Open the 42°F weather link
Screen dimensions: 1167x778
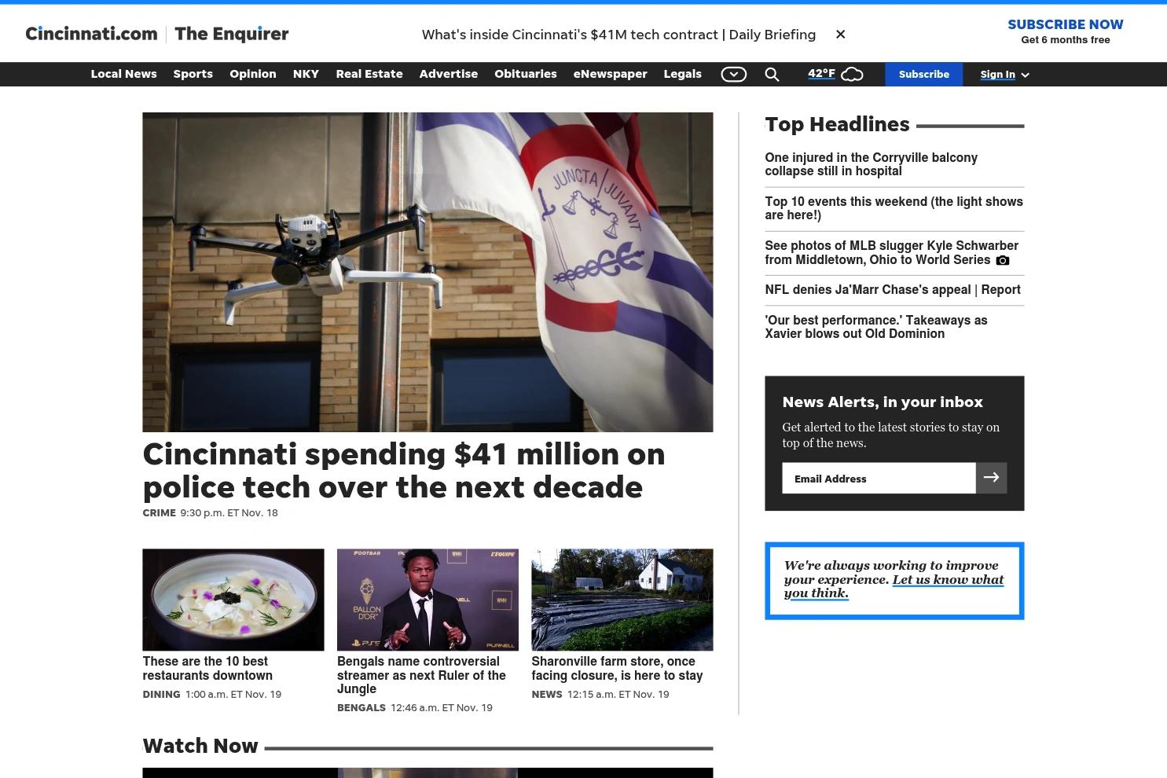tap(821, 73)
